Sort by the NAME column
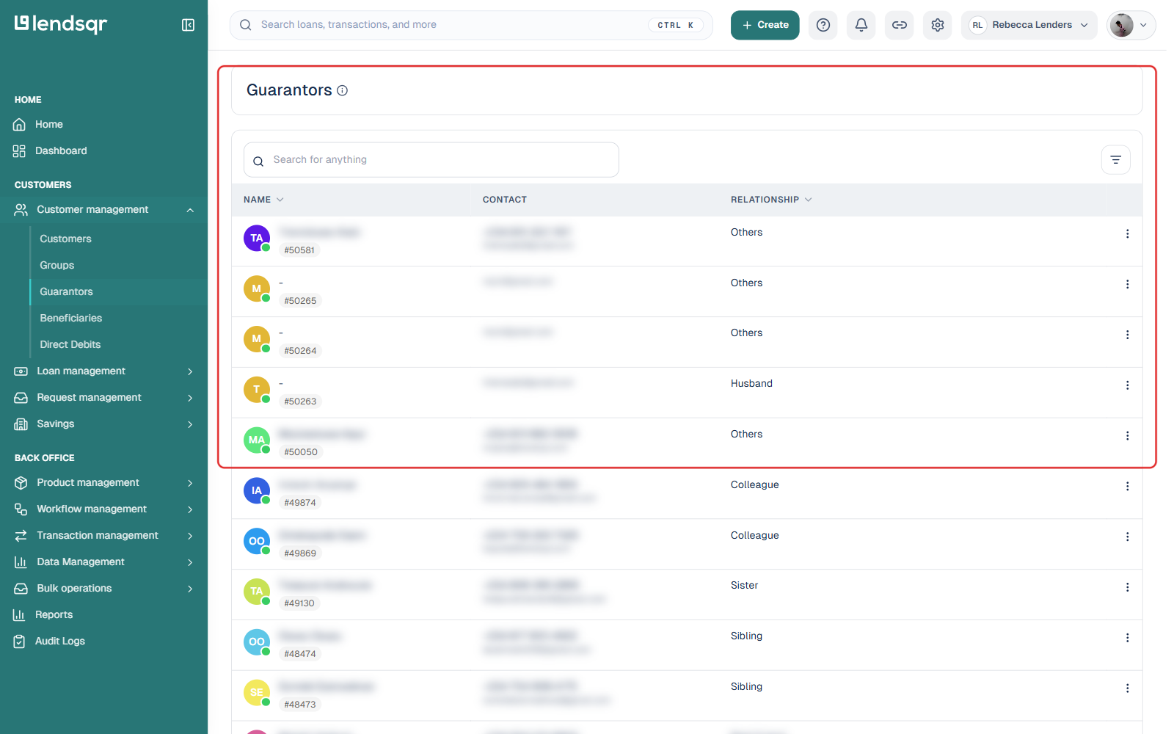1174x734 pixels. [263, 200]
